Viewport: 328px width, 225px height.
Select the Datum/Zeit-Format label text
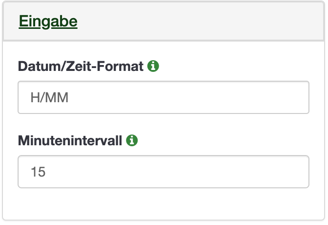81,66
